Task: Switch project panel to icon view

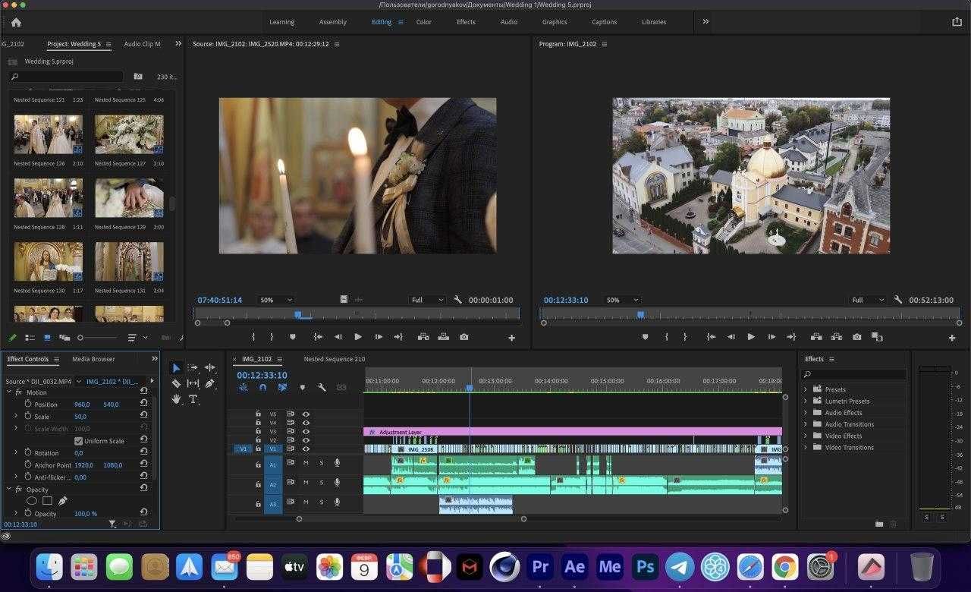Action: [x=47, y=337]
